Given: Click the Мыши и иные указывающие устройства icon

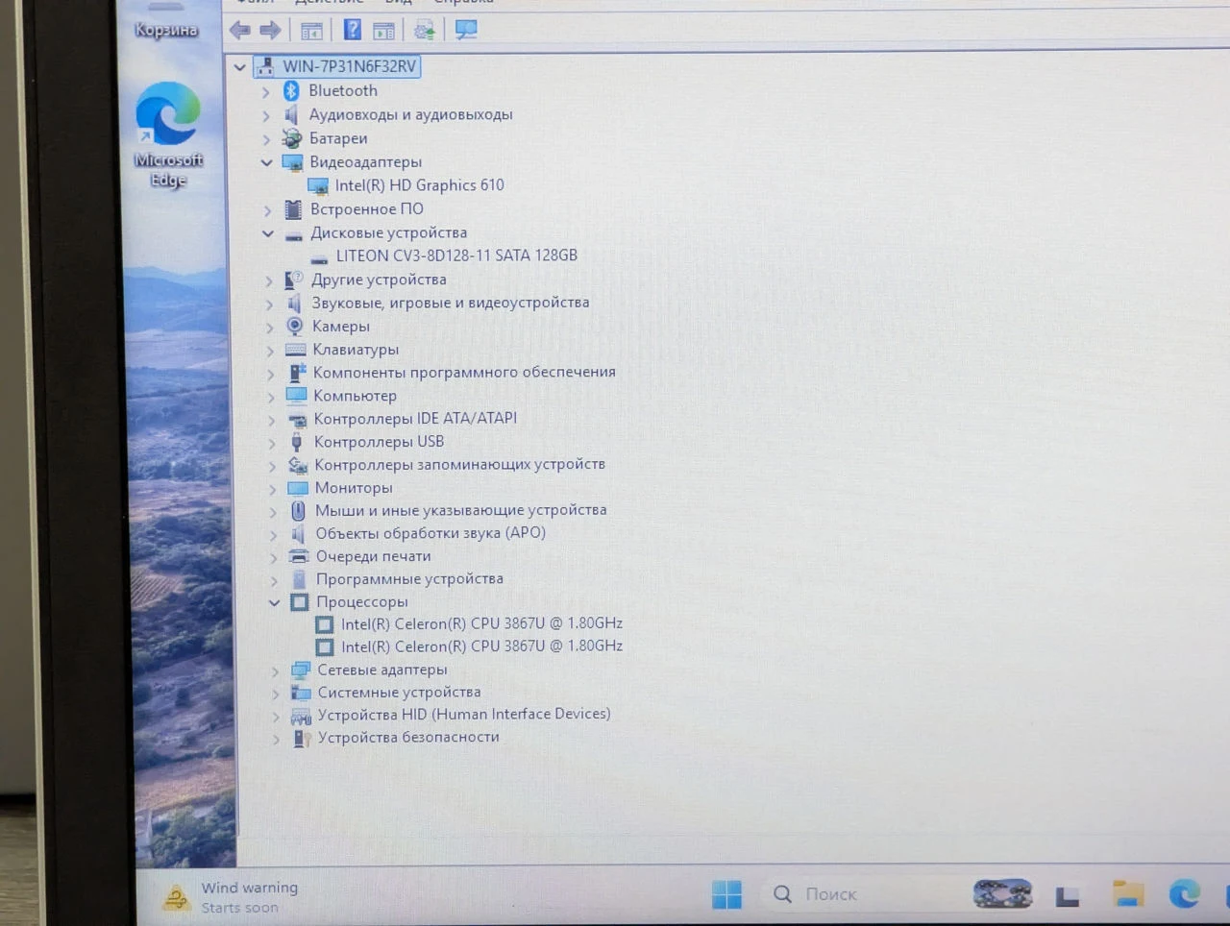Looking at the screenshot, I should coord(298,510).
